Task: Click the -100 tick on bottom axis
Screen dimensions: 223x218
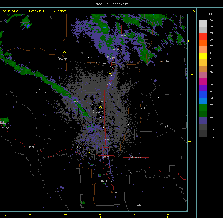Action: point(32,214)
